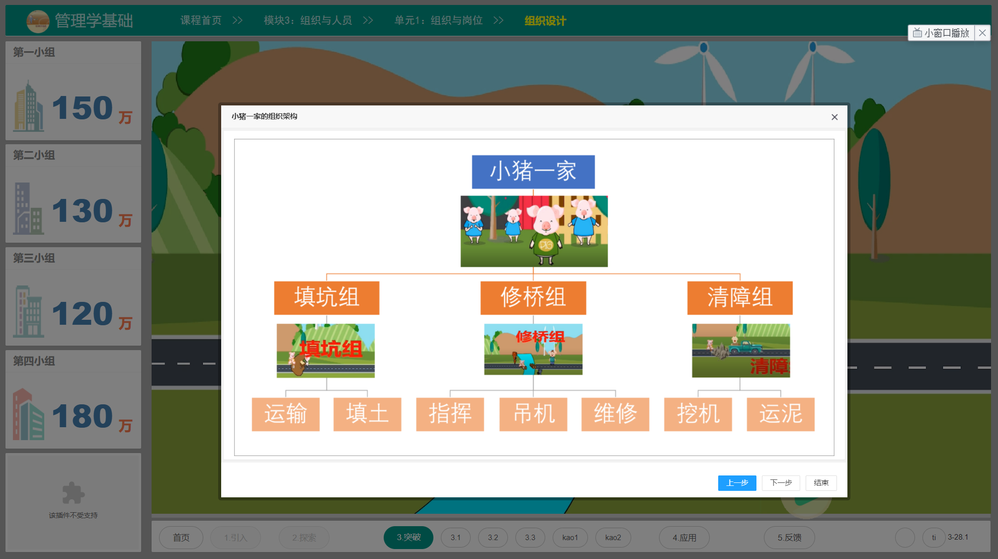998x559 pixels.
Task: Click the small window playback TV icon
Action: pyautogui.click(x=917, y=33)
